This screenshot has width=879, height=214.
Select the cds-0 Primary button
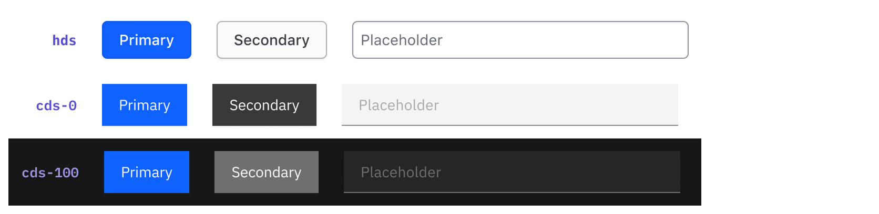click(x=145, y=105)
